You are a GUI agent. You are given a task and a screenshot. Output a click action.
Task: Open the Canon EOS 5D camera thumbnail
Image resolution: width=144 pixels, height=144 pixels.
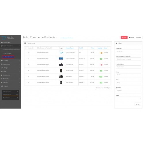pos(61,65)
